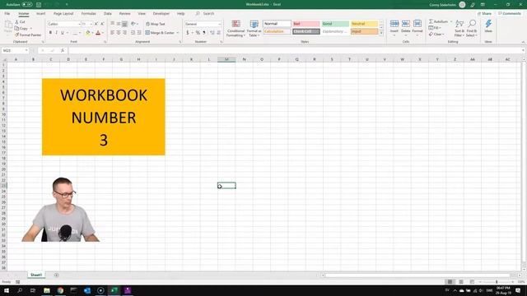Apply the Check Cell style
This screenshot has width=527, height=296.
(305, 31)
